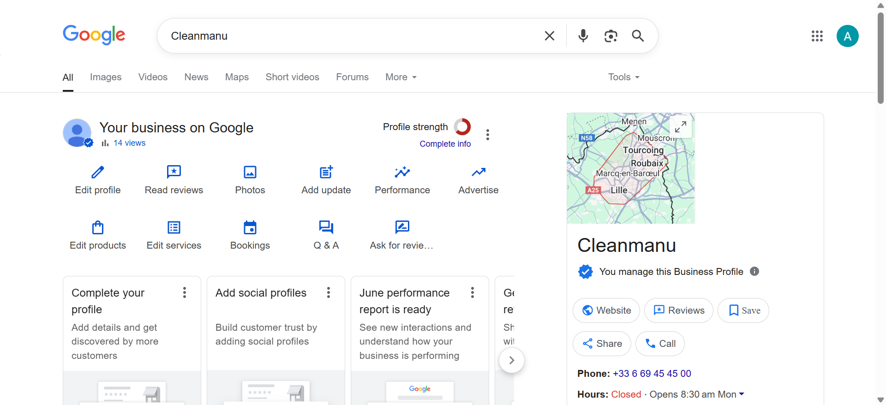This screenshot has width=886, height=405.
Task: Open options menu for Add social profiles card
Action: tap(329, 292)
